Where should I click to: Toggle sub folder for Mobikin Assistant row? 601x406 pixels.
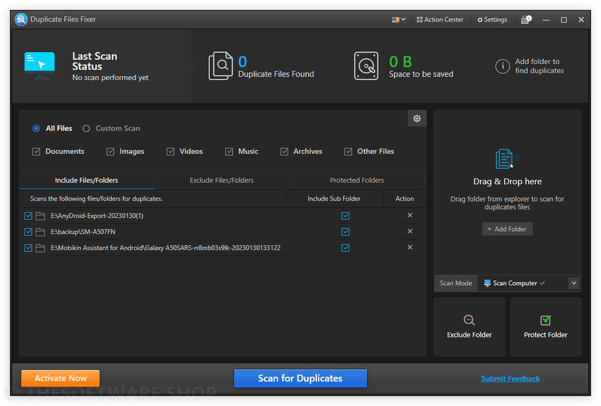coord(346,248)
